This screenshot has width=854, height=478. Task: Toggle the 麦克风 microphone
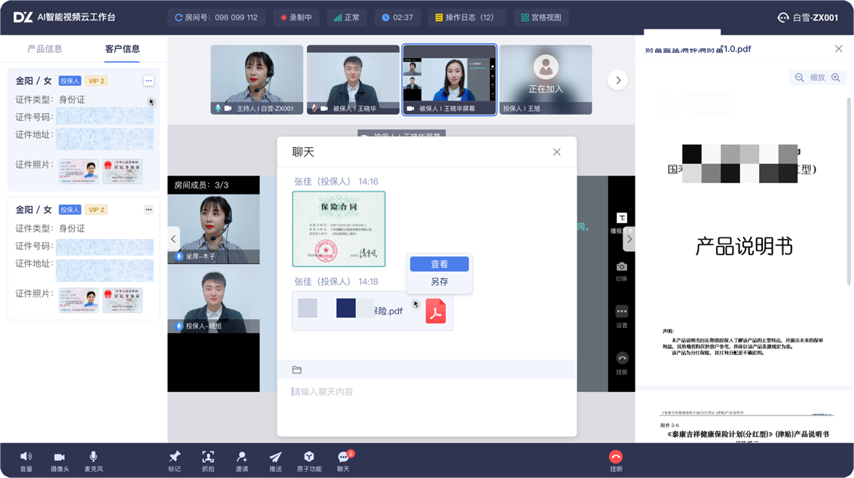93,457
